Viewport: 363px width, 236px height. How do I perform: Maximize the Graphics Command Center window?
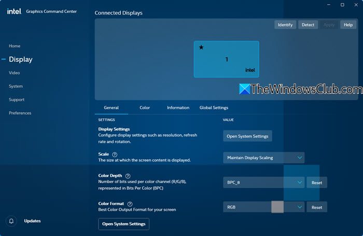(x=342, y=5)
